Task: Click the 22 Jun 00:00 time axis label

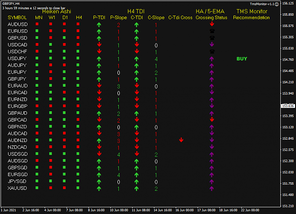Action: [250, 210]
